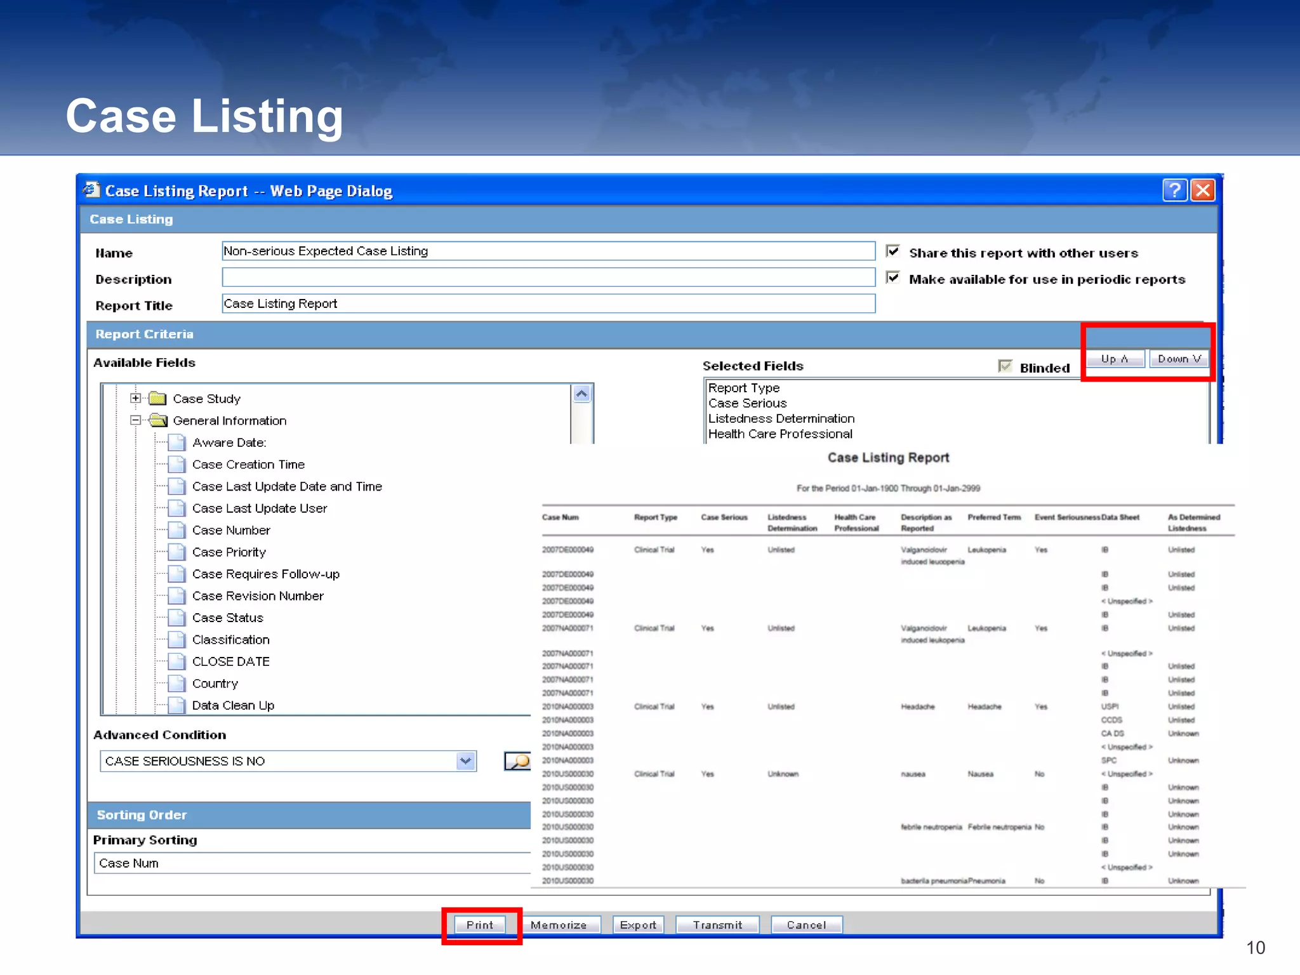Close the Case Listing Report dialog
This screenshot has width=1300, height=975.
pos(1203,190)
